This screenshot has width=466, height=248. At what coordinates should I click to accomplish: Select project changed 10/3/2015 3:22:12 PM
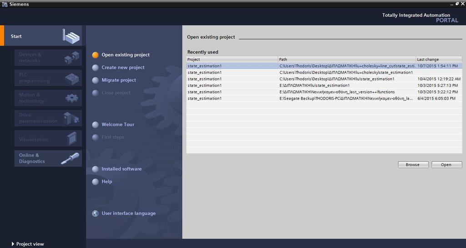click(x=324, y=92)
